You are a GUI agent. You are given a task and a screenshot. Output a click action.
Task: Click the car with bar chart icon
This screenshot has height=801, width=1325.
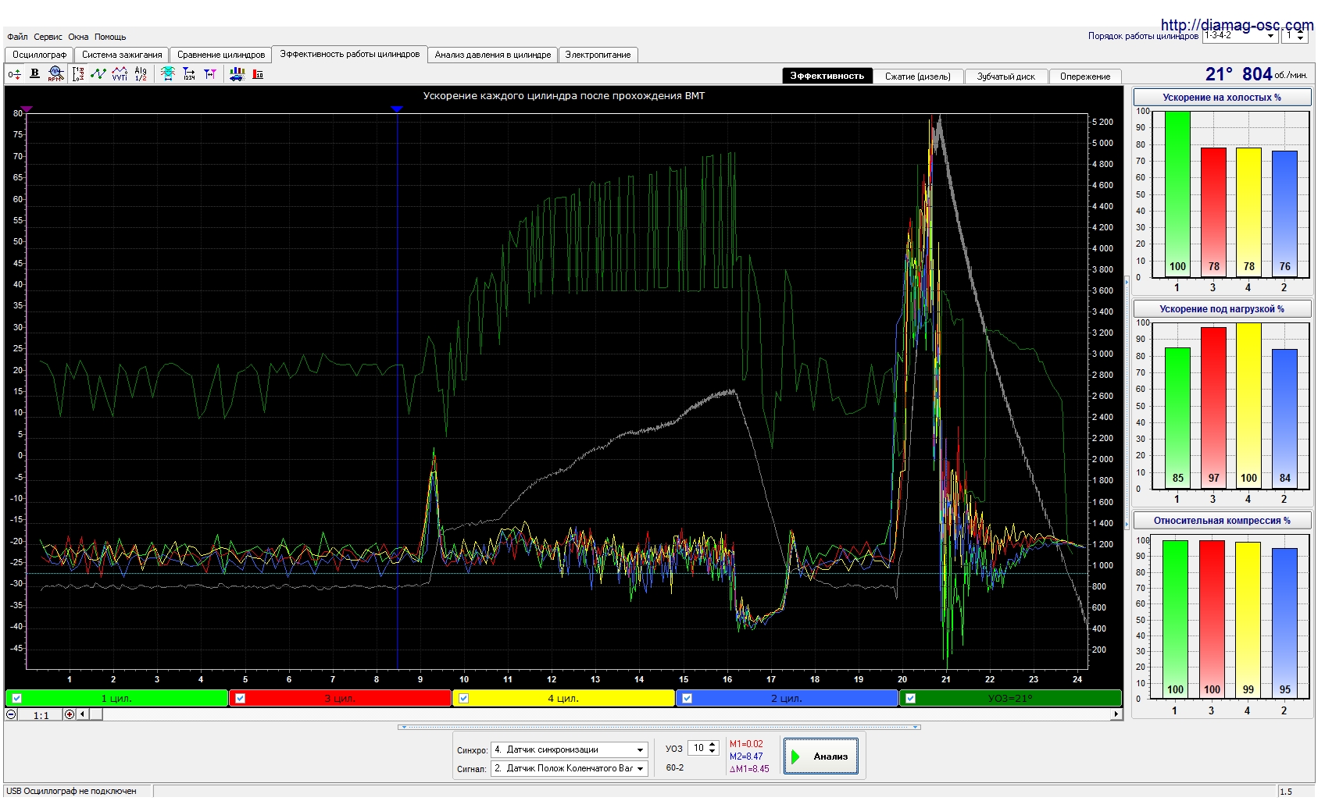pos(237,74)
